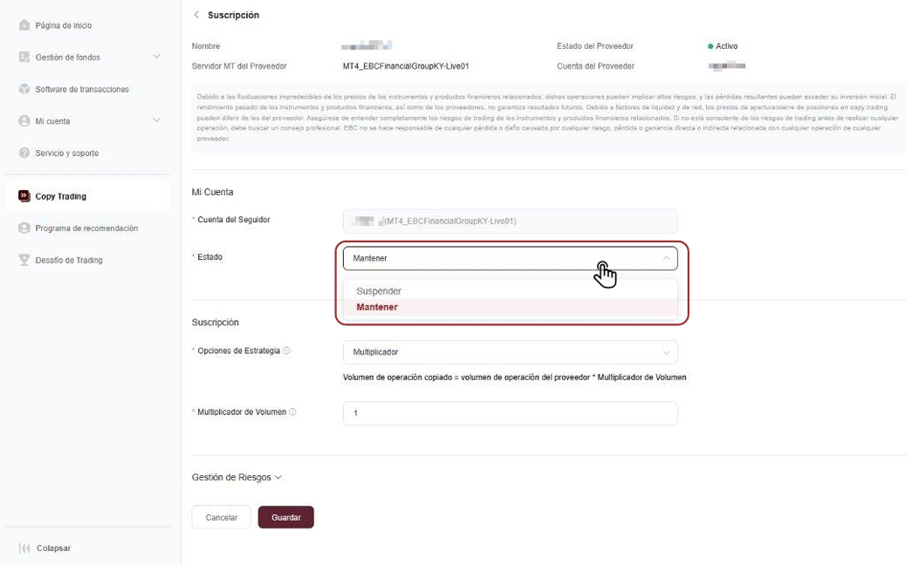Click the info icon next to Multiplicador de Volumen
912x565 pixels.
click(292, 412)
